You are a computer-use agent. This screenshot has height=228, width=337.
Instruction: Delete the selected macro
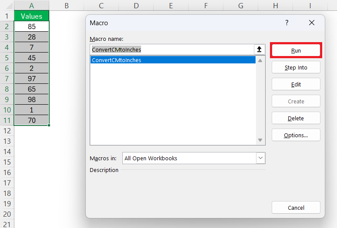click(x=296, y=118)
